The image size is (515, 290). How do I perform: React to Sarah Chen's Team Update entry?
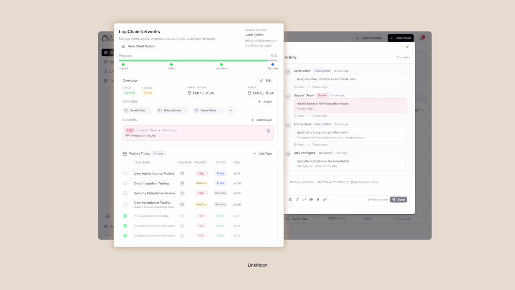click(299, 87)
